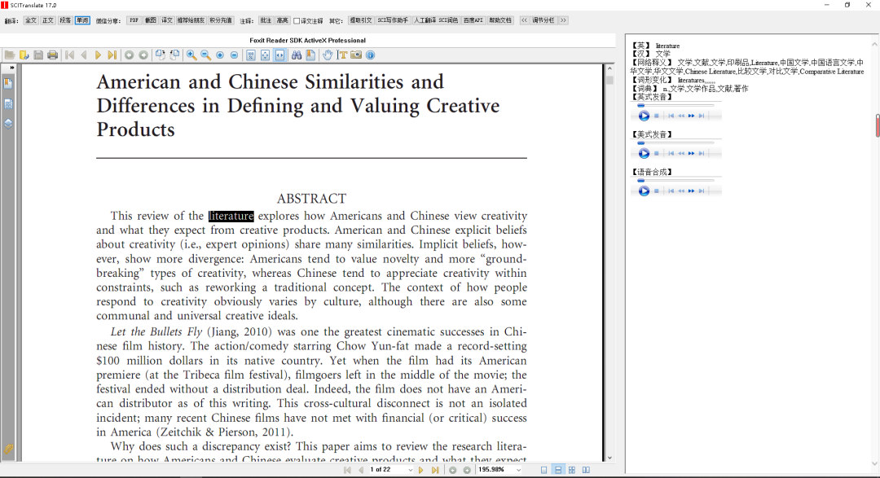Click the 截图 screenshot button

(x=151, y=20)
